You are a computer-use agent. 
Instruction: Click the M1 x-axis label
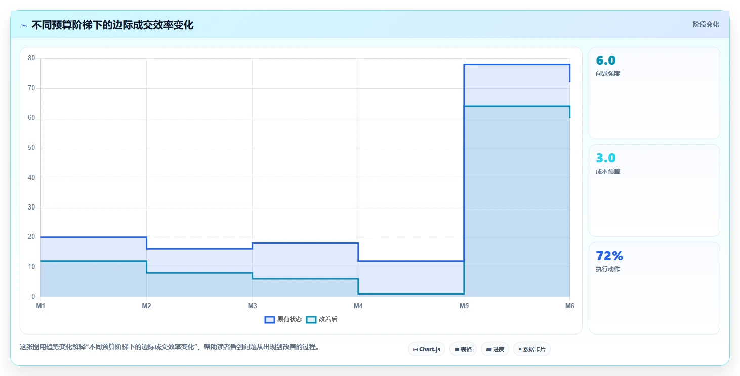click(x=40, y=306)
